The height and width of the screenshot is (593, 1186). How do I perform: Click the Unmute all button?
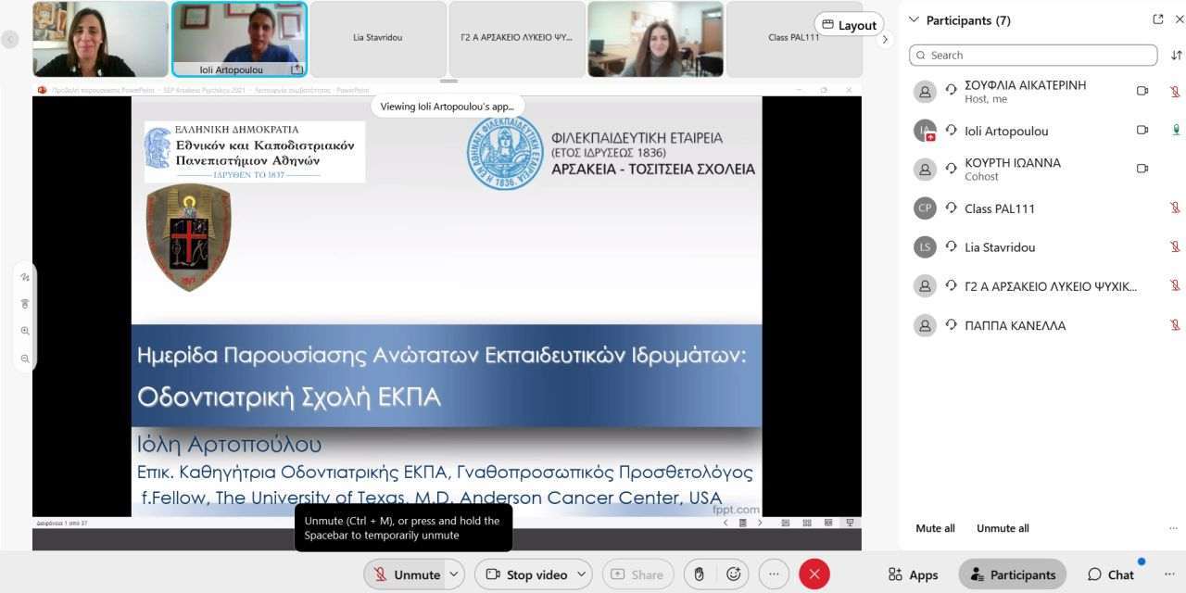coord(1003,528)
